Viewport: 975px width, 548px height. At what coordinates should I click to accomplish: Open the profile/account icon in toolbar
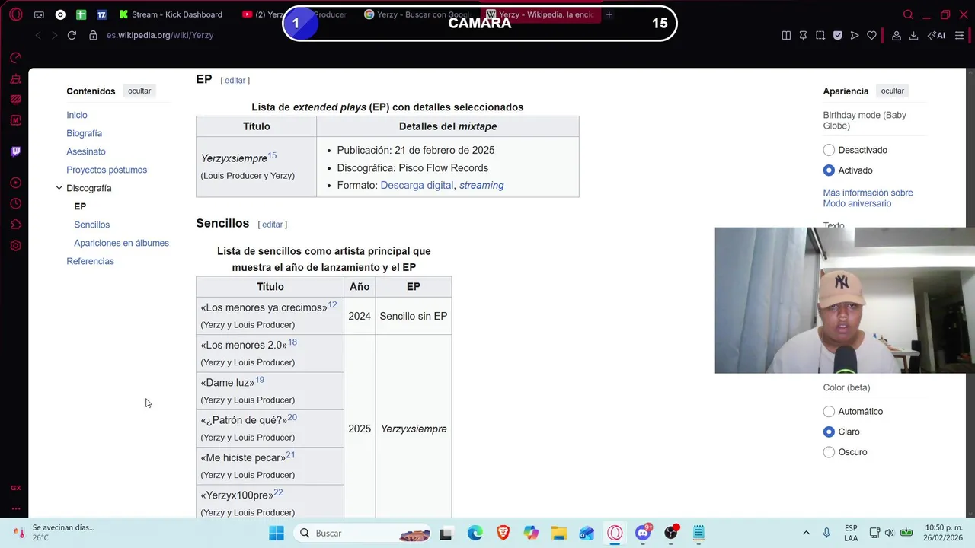coord(897,35)
